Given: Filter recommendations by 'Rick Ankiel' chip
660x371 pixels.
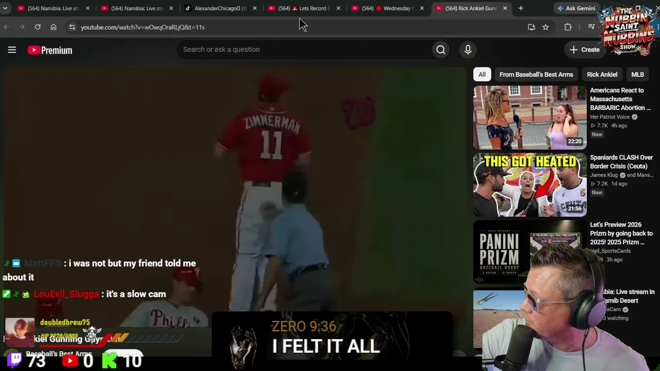Looking at the screenshot, I should [x=602, y=74].
